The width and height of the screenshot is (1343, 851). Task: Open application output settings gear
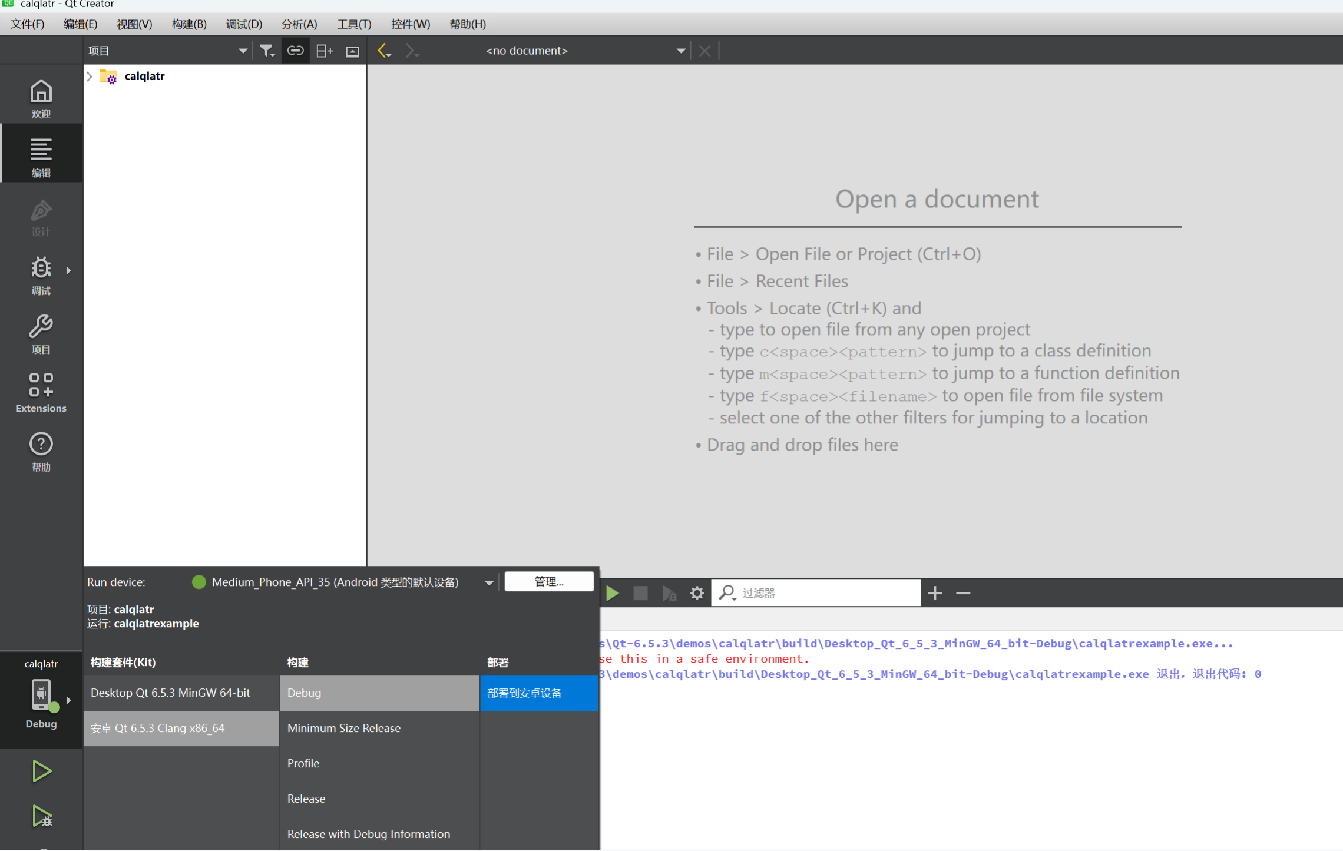click(x=697, y=593)
